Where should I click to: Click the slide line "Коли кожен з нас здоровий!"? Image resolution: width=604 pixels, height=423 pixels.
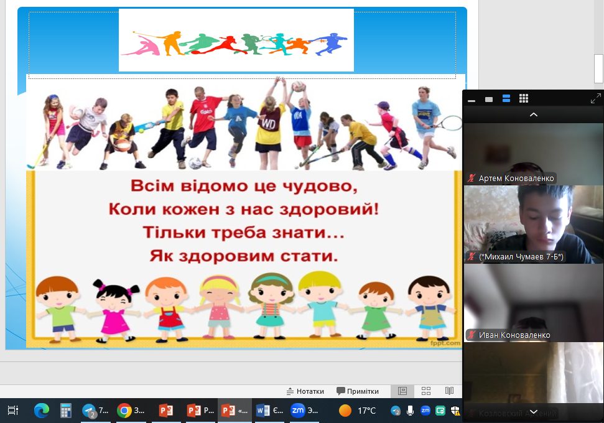[x=244, y=209]
